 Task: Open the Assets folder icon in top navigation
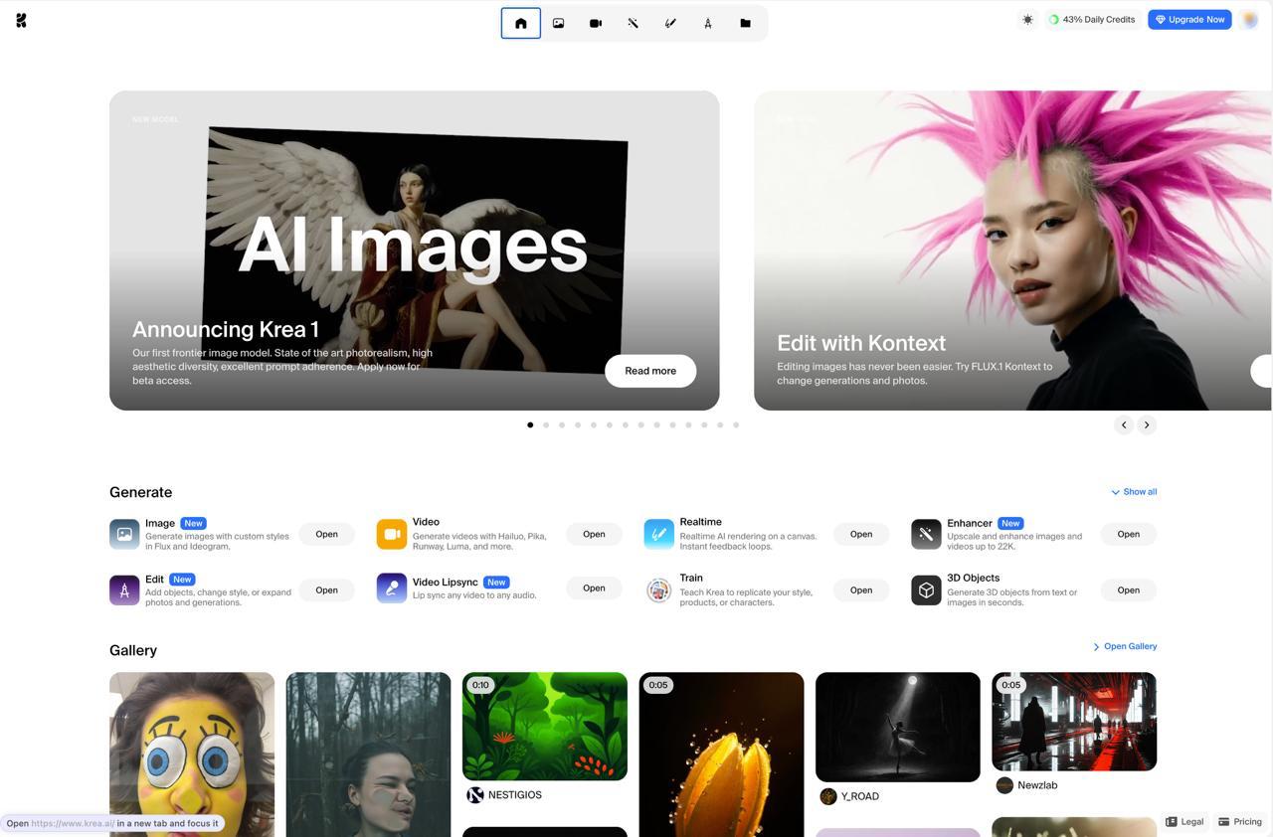745,23
